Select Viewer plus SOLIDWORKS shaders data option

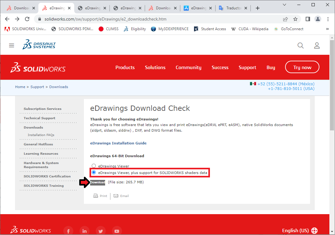click(x=94, y=172)
